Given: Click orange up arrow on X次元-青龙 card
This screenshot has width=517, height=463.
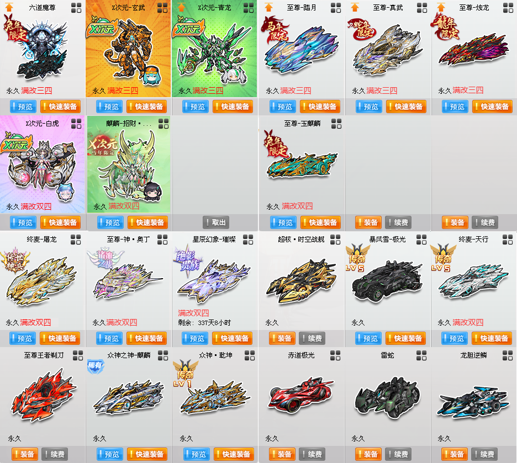Looking at the screenshot, I should (181, 7).
